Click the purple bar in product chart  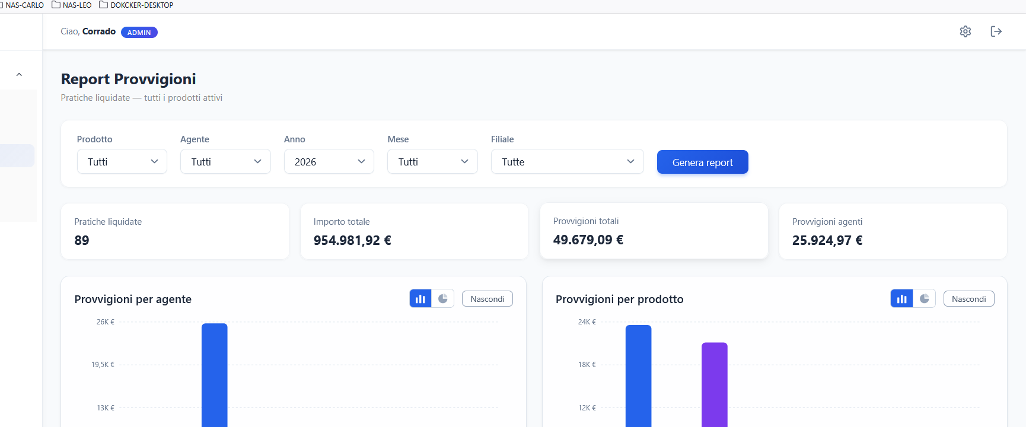715,385
